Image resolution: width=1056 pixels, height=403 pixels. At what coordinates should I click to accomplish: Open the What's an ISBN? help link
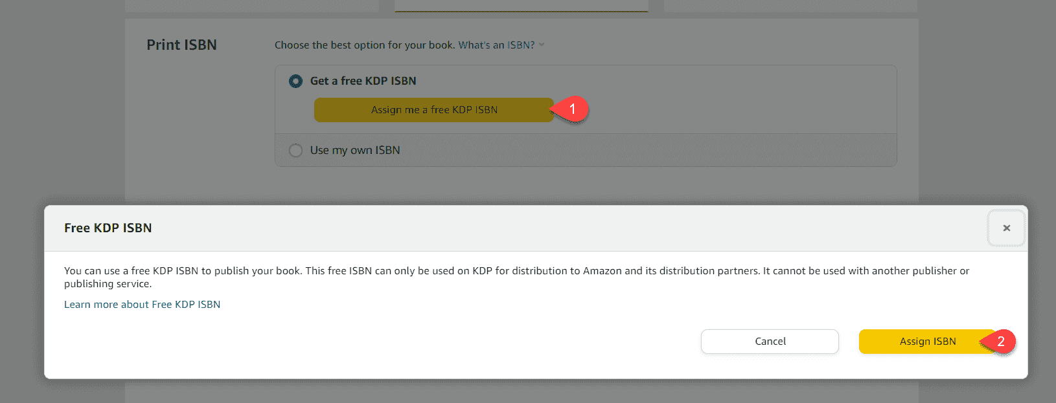496,45
